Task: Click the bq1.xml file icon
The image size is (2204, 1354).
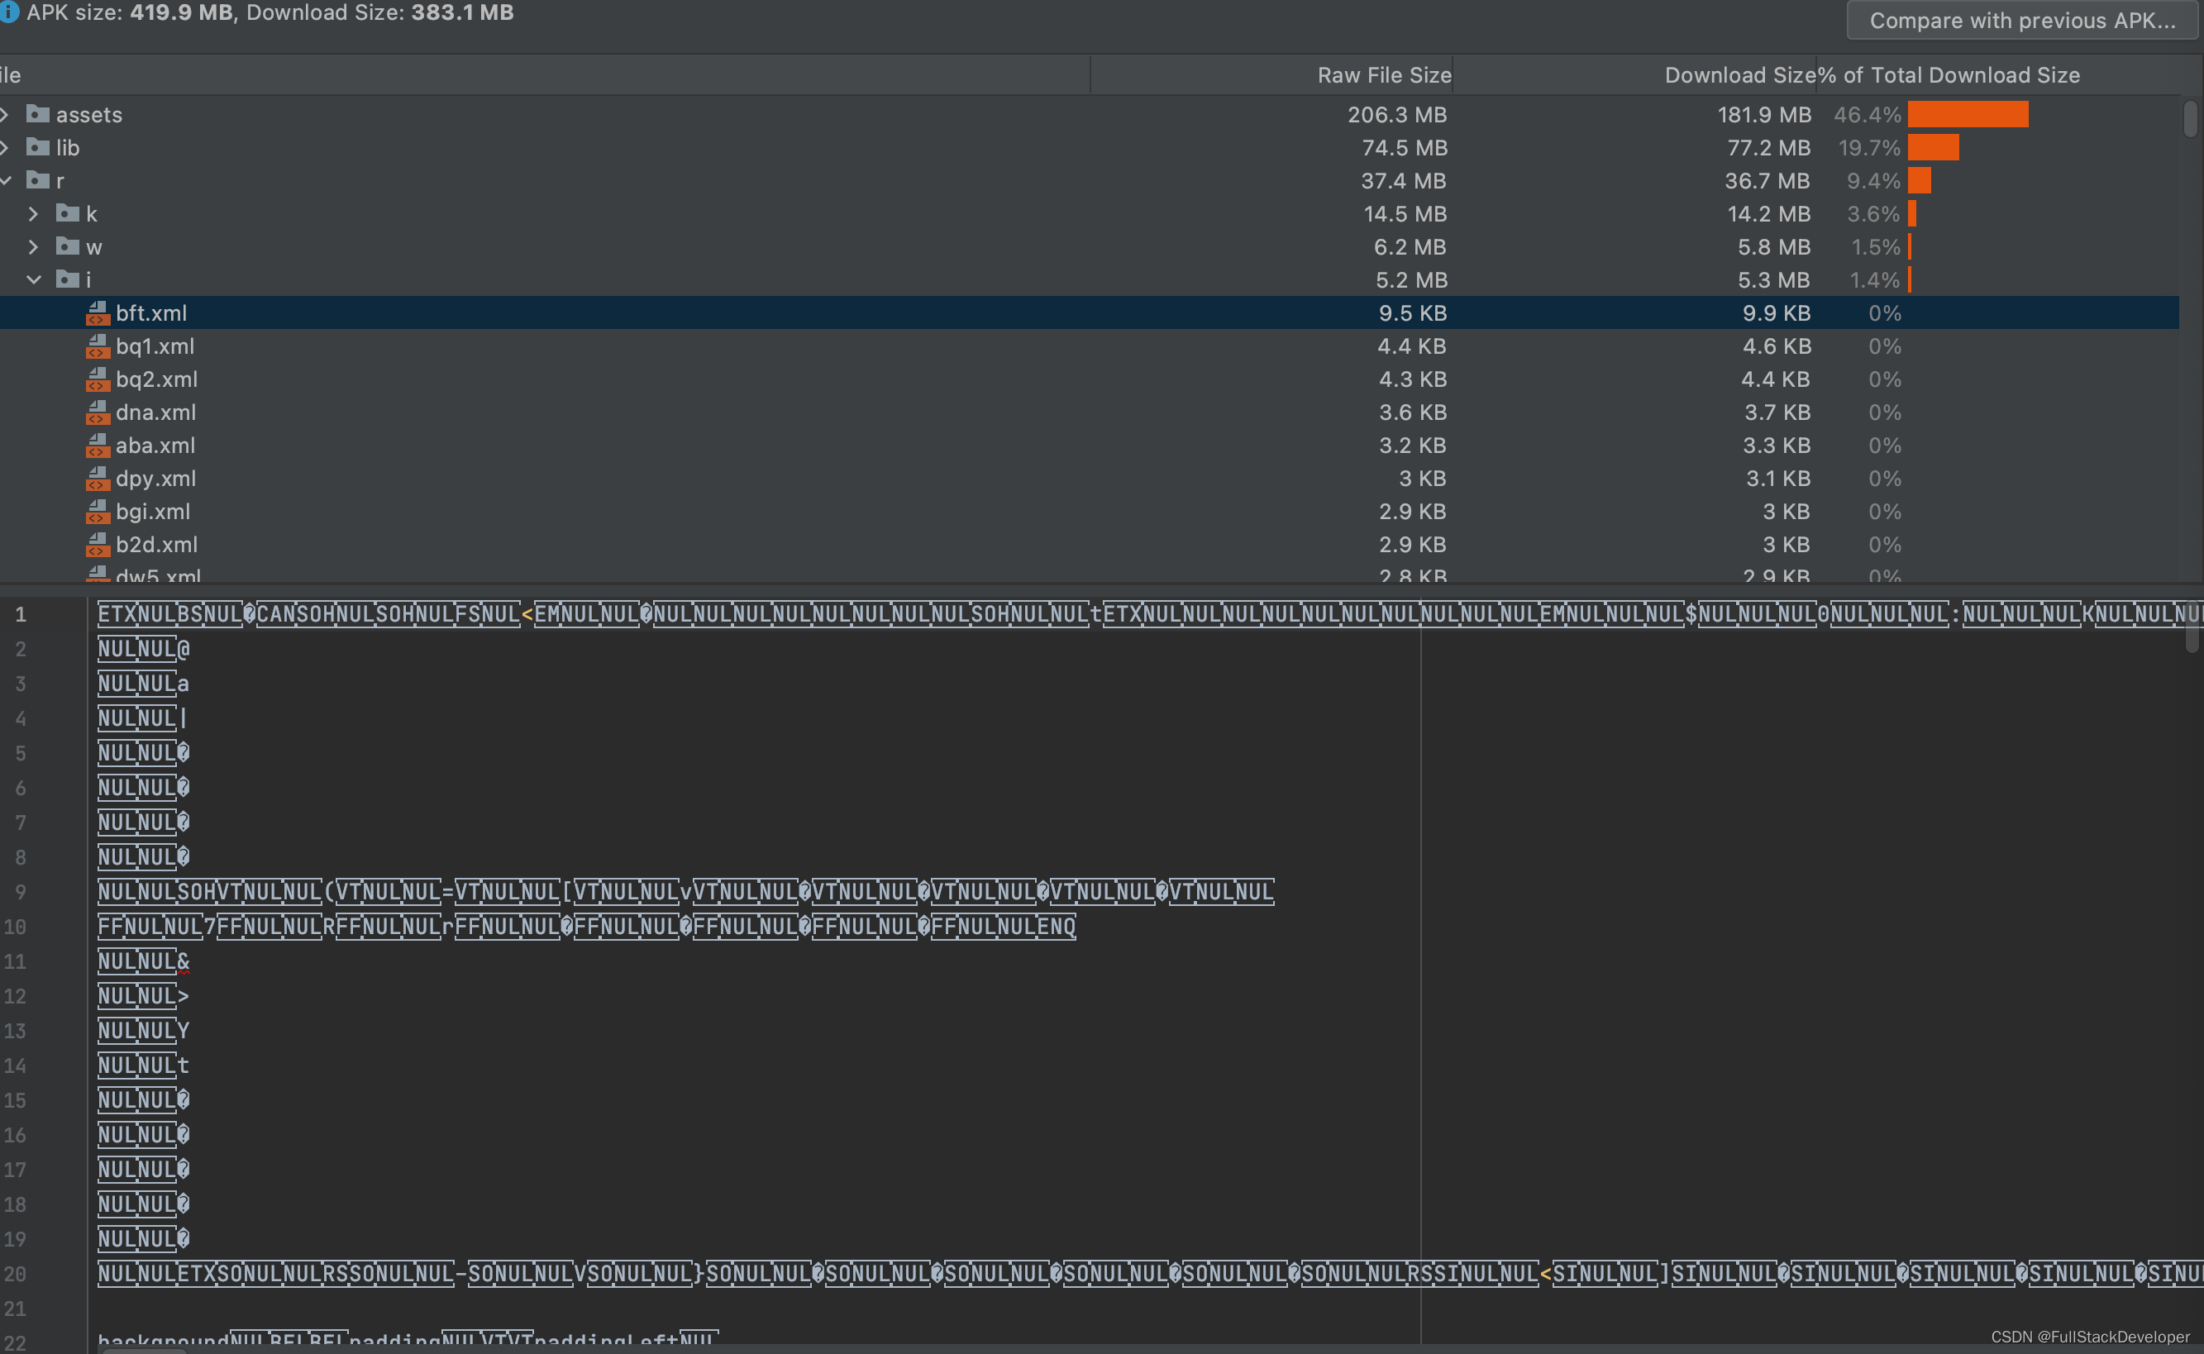Action: 98,346
